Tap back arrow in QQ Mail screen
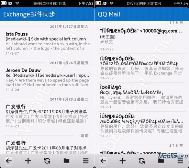 103,161
